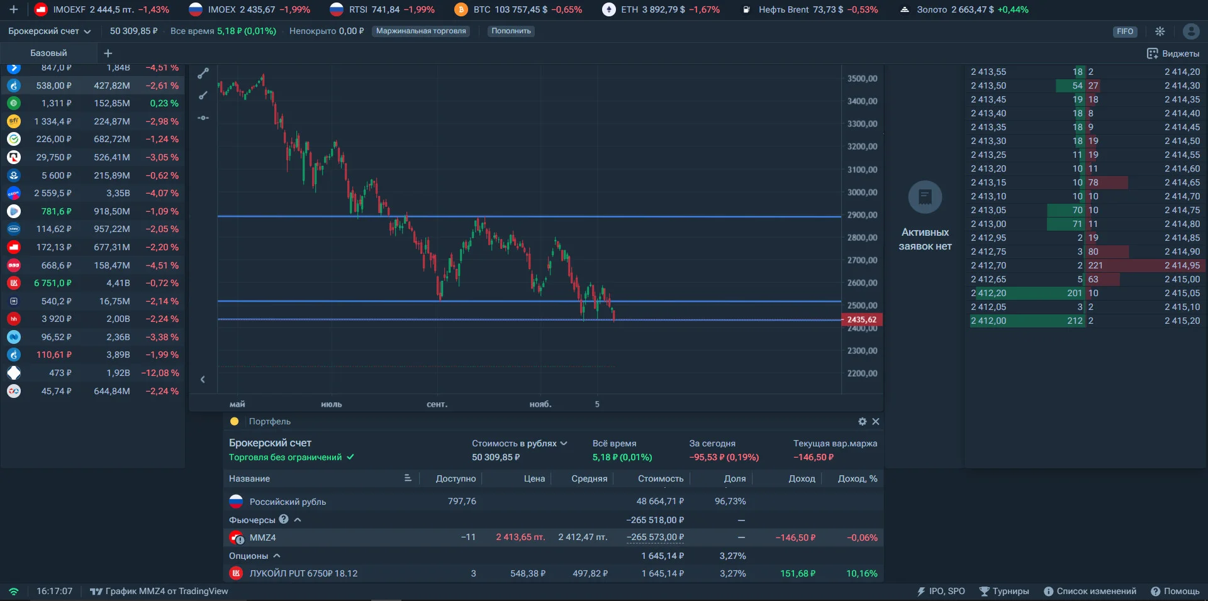Screen dimensions: 1208x601
Task: Click the BTC ticker coin icon
Action: [461, 9]
